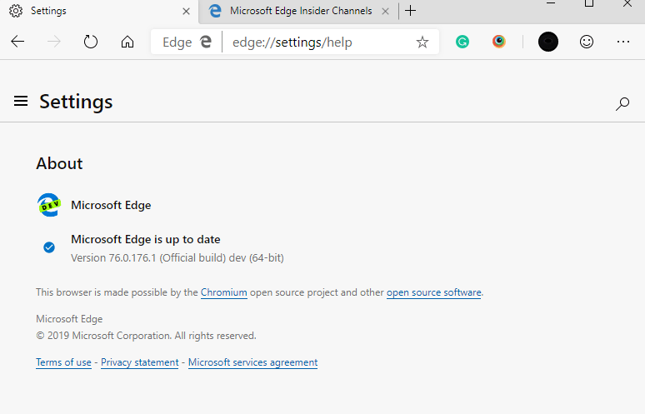Go back with the back arrow
645x414 pixels.
point(17,42)
